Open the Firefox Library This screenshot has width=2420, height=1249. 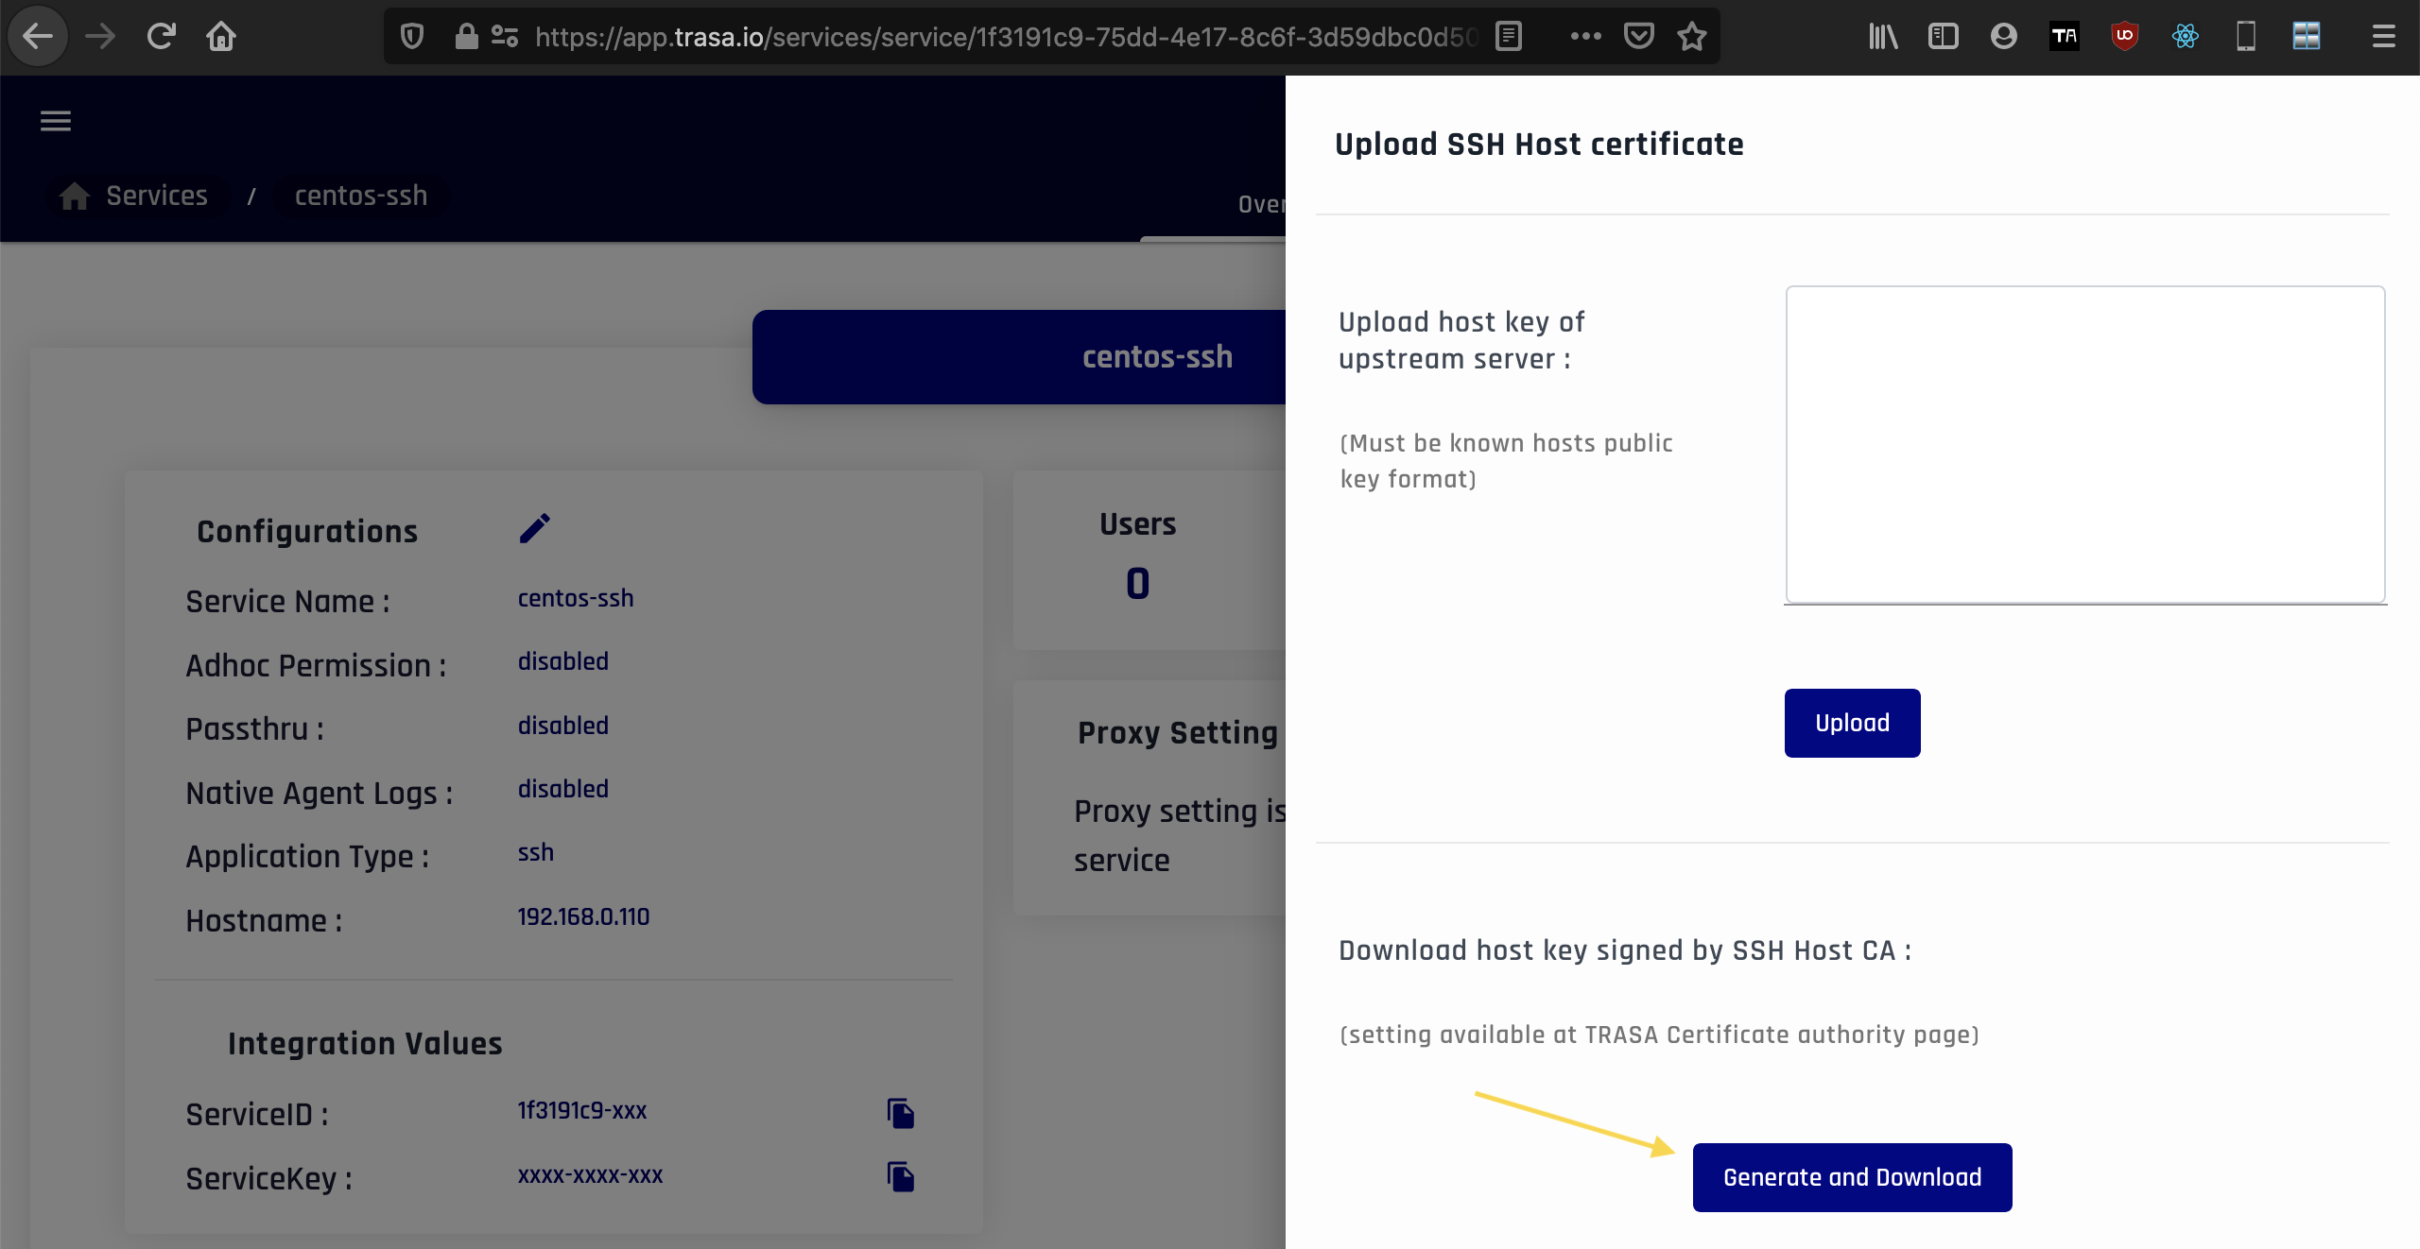point(1883,36)
